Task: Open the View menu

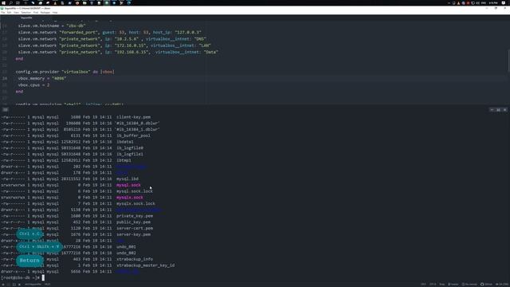Action: [x=16, y=13]
